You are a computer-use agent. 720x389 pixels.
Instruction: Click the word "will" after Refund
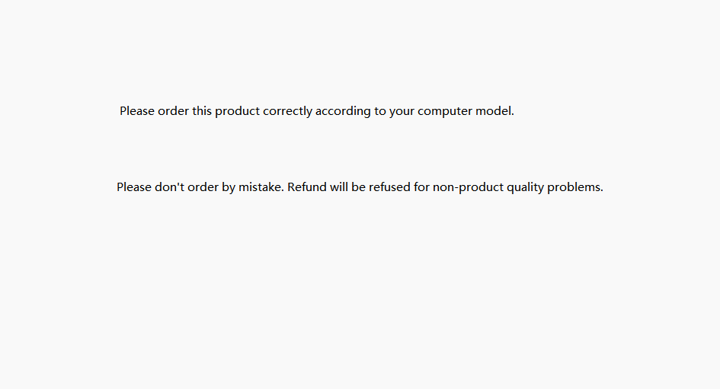(339, 187)
